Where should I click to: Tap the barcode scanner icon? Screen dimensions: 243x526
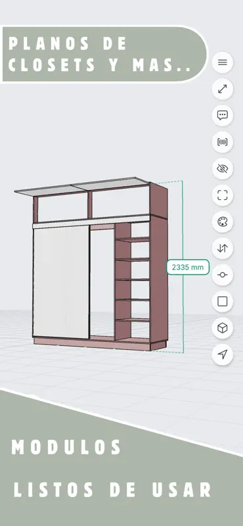[x=222, y=142]
